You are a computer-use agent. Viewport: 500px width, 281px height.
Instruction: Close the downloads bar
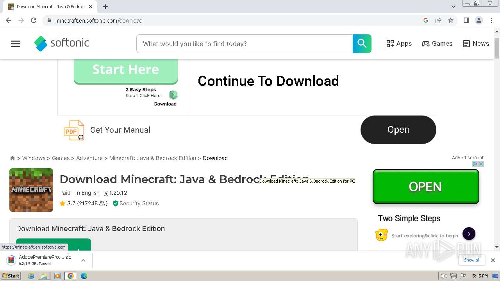[493, 260]
